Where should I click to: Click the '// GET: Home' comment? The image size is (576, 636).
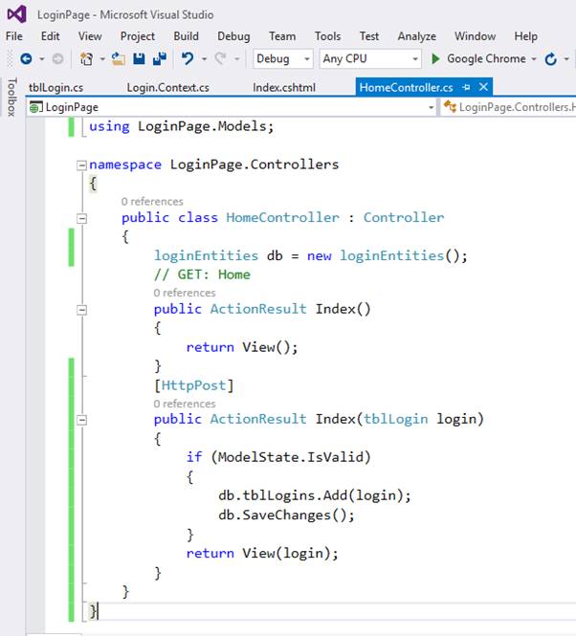202,274
